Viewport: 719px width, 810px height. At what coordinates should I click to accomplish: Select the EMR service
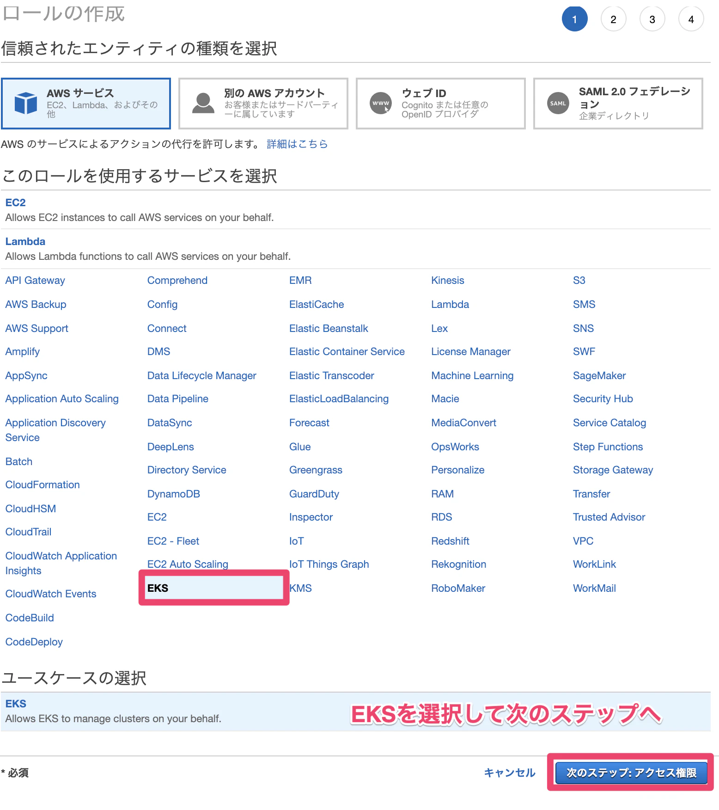click(300, 280)
